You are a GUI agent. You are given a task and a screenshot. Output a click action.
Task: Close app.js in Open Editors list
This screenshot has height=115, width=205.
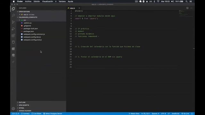coord(20,14)
